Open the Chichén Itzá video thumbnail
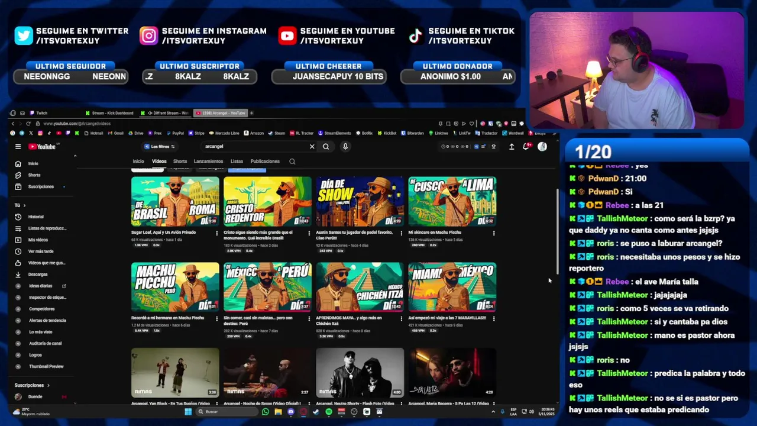The image size is (757, 426). [360, 287]
